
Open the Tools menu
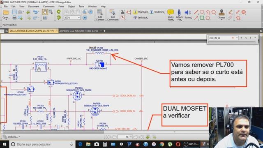pyautogui.click(x=81, y=7)
